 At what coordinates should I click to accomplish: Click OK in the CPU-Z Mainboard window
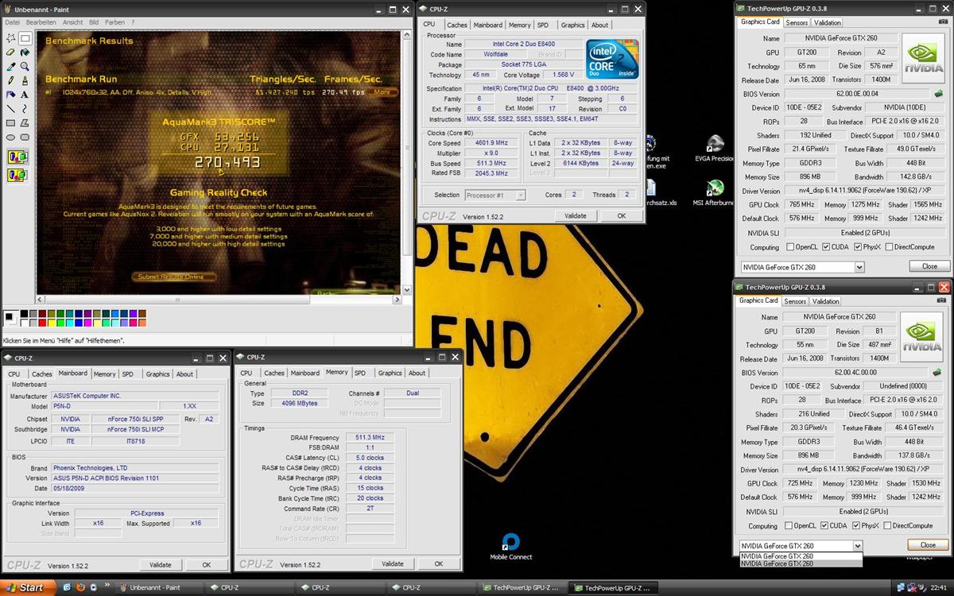206,565
